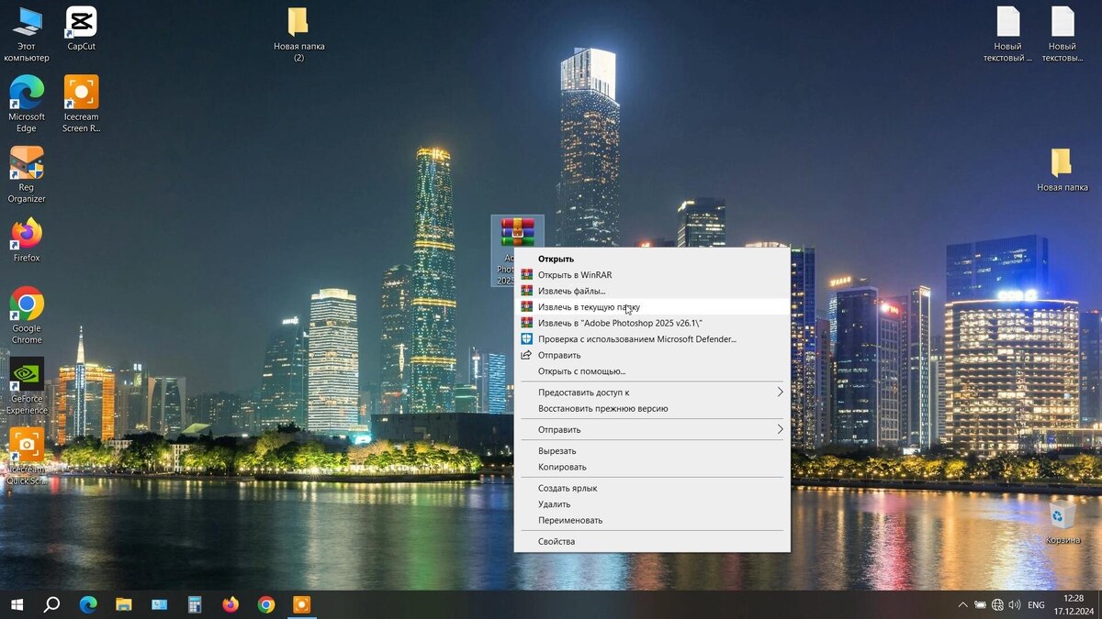1102x619 pixels.
Task: Select the Google Chrome desktop shortcut
Action: 27,315
